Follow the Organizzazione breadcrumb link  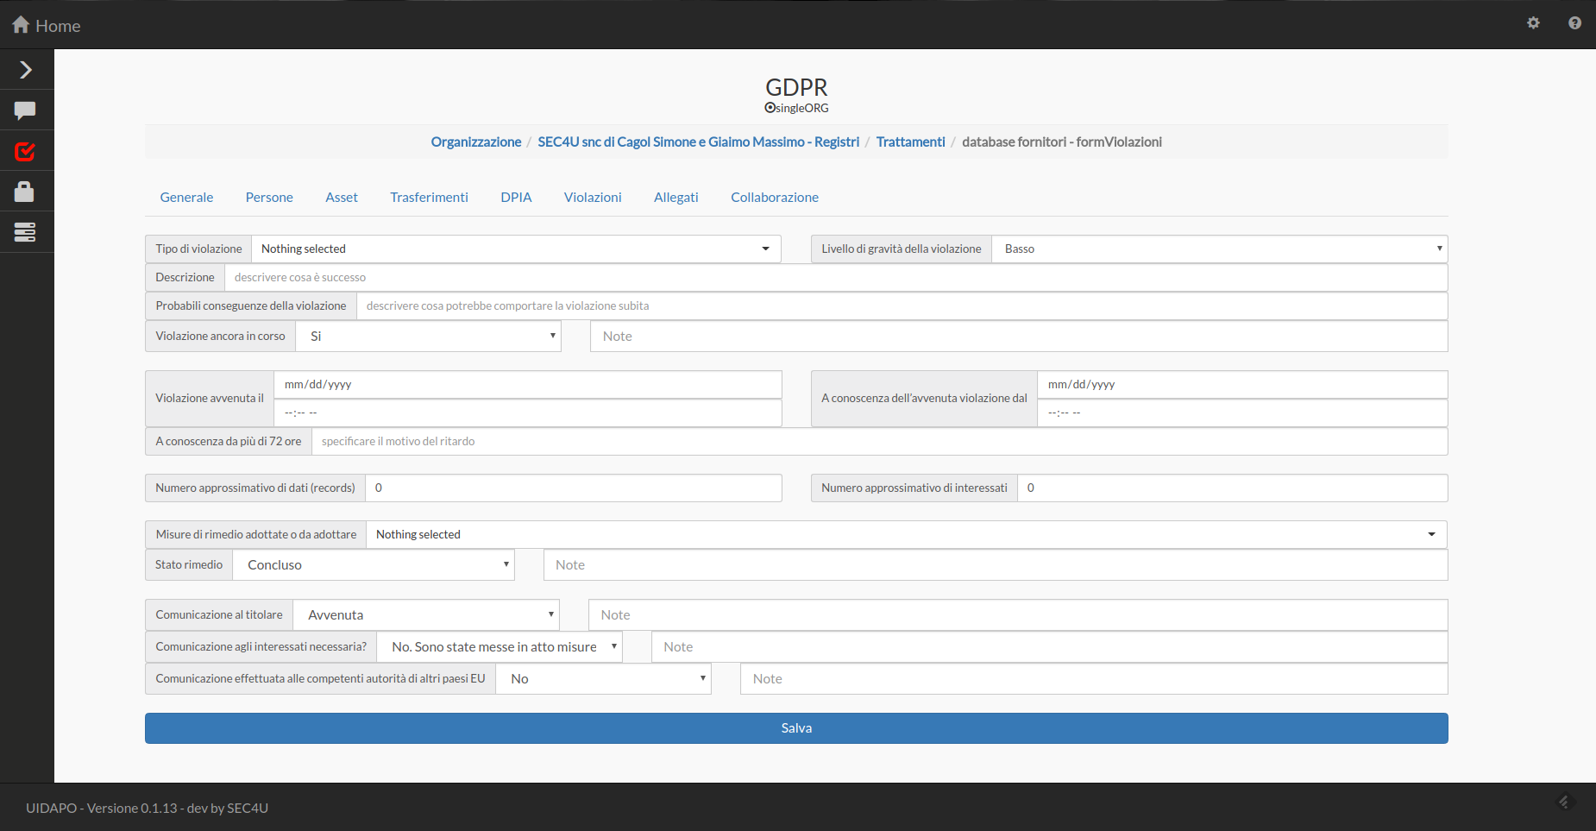coord(476,142)
